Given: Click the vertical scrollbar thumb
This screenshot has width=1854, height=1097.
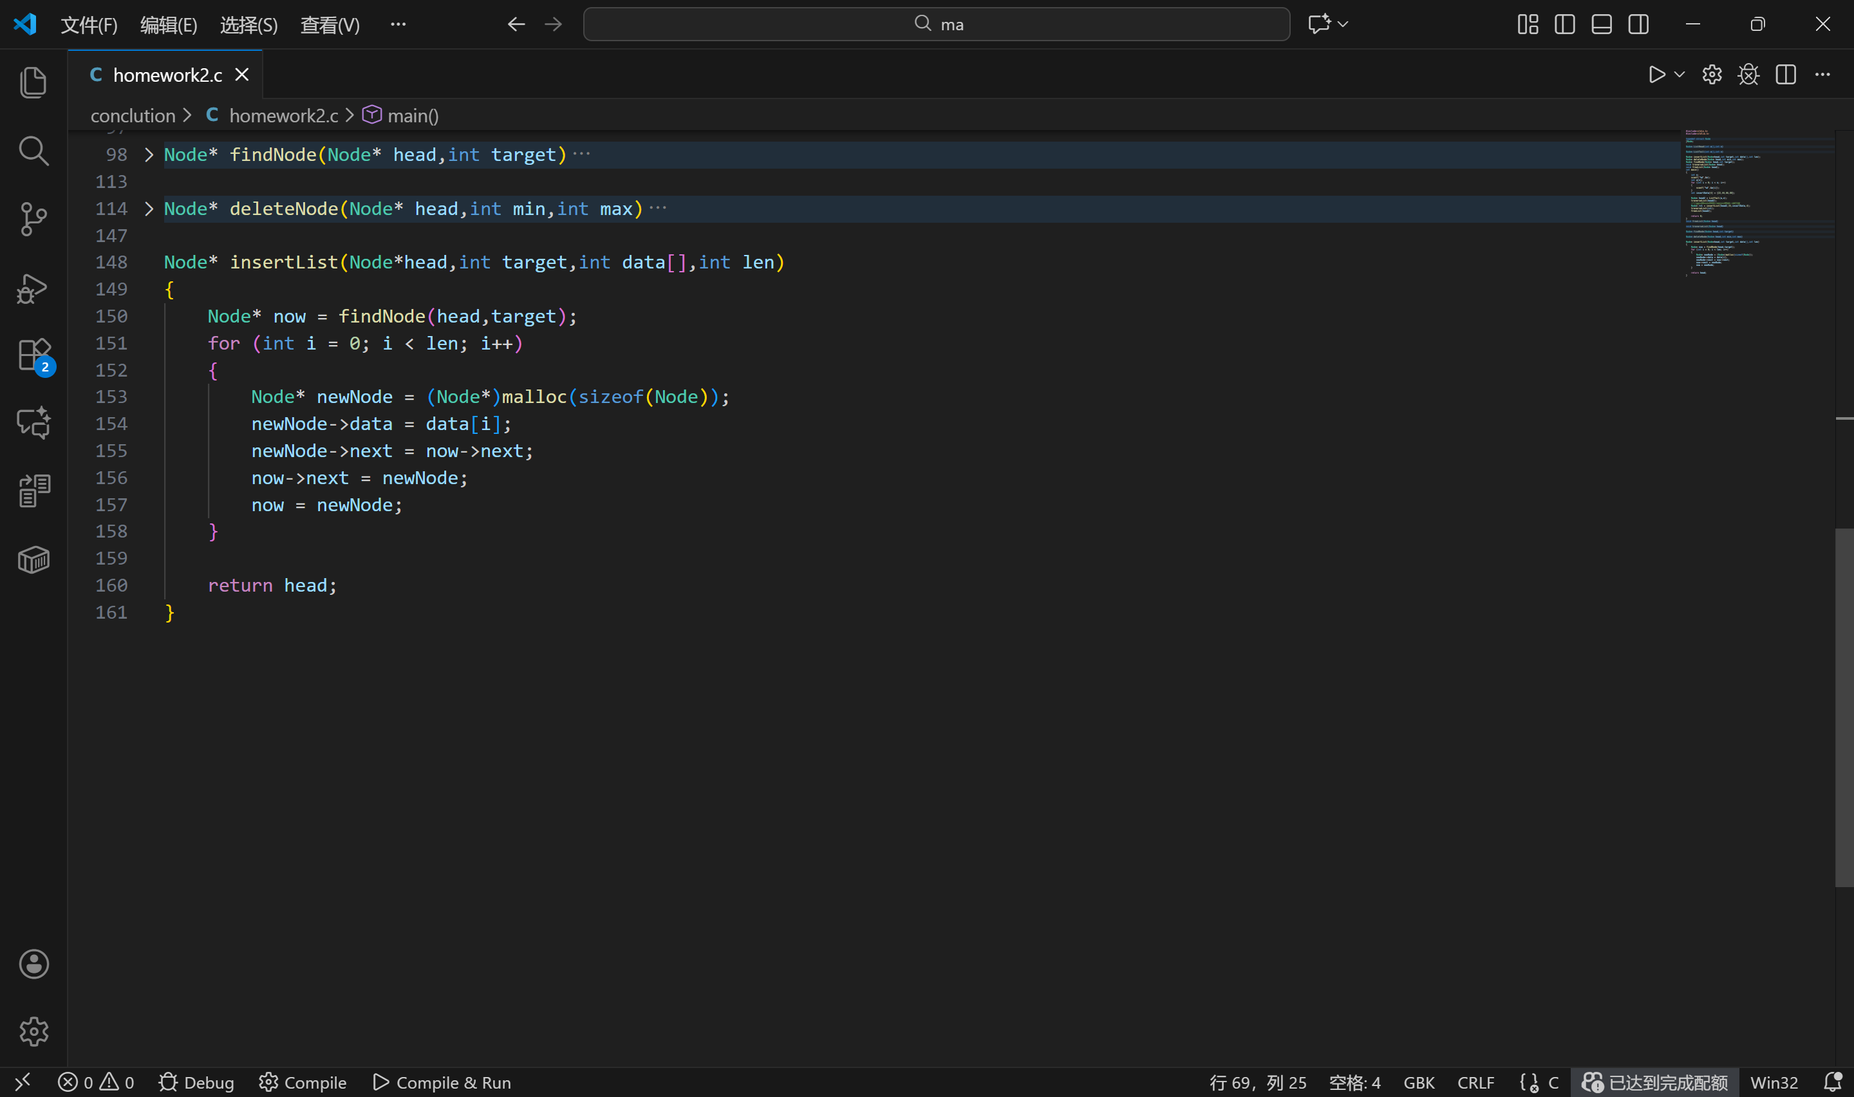Looking at the screenshot, I should (x=1844, y=707).
